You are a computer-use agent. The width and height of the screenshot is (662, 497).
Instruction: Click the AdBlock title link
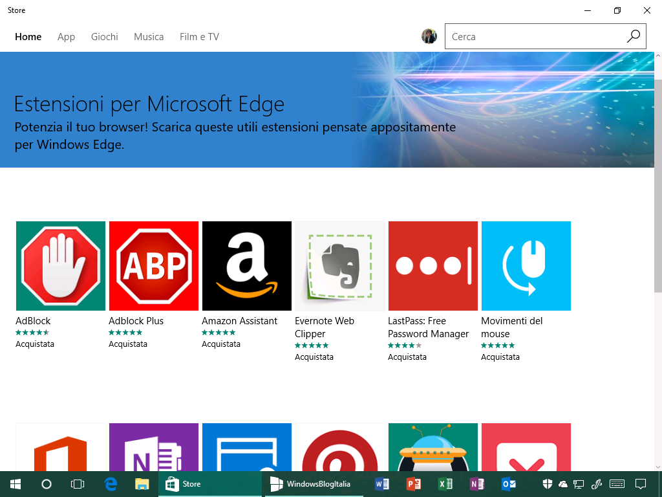[33, 321]
